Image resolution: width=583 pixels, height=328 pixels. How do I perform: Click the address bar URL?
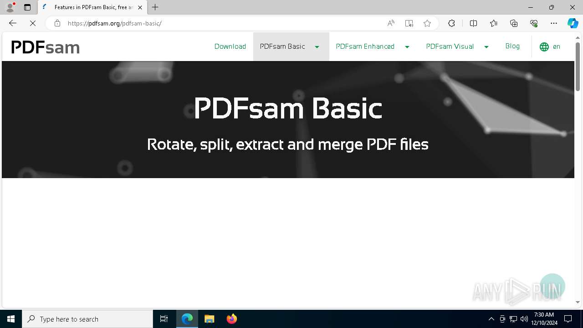pyautogui.click(x=115, y=23)
